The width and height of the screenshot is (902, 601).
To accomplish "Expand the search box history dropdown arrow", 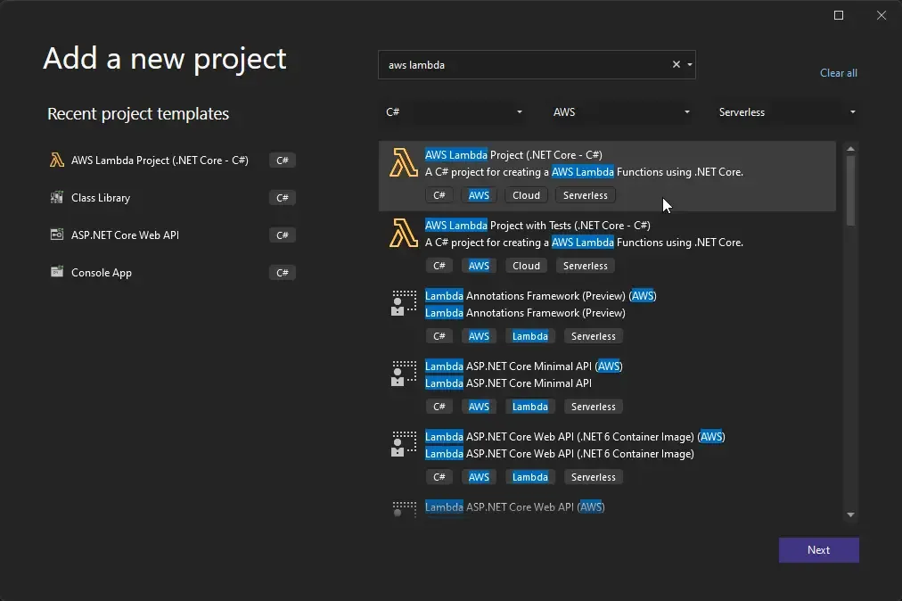I will tap(687, 64).
